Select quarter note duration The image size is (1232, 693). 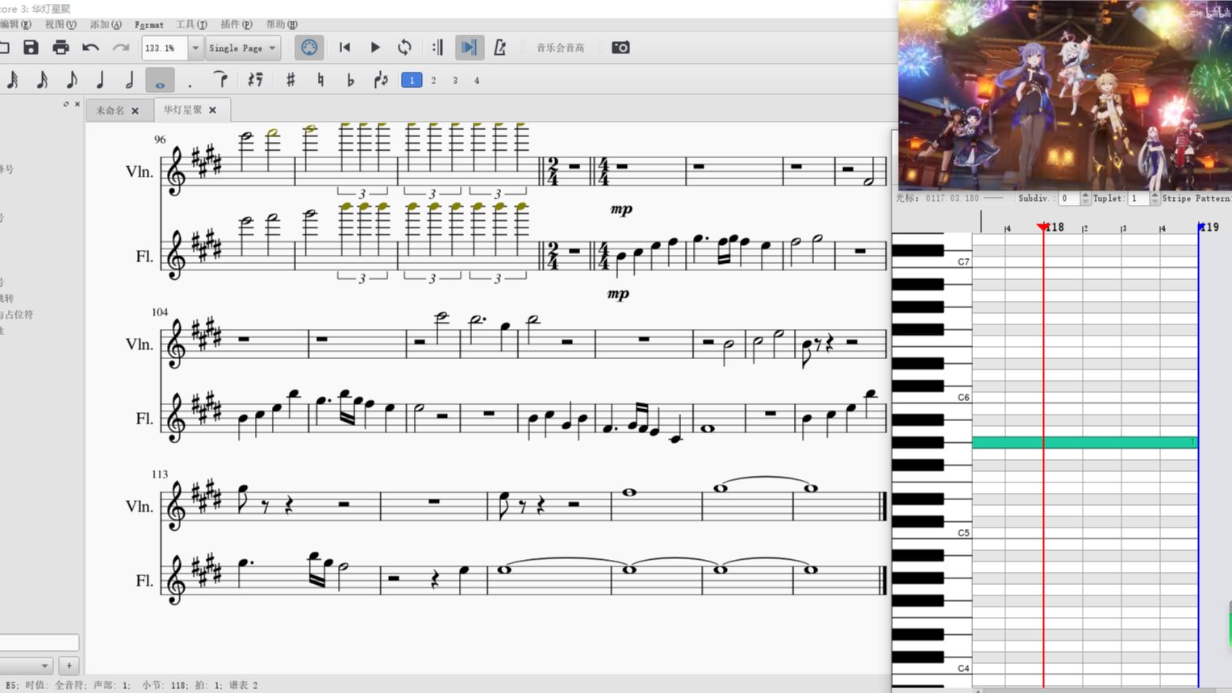coord(101,80)
